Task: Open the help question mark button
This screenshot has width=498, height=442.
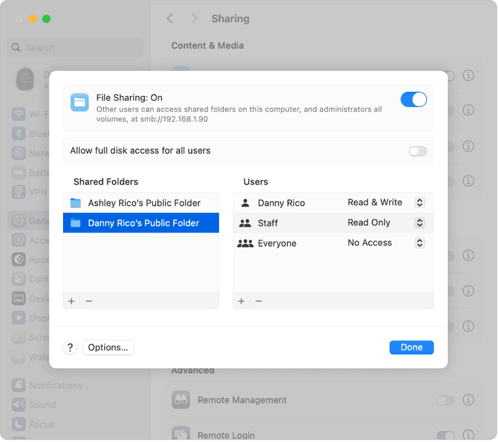Action: [x=70, y=348]
